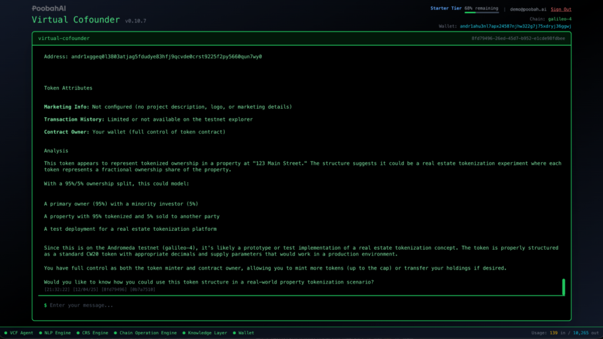Image resolution: width=603 pixels, height=339 pixels.
Task: Click the Wallet status indicator
Action: coord(243,333)
